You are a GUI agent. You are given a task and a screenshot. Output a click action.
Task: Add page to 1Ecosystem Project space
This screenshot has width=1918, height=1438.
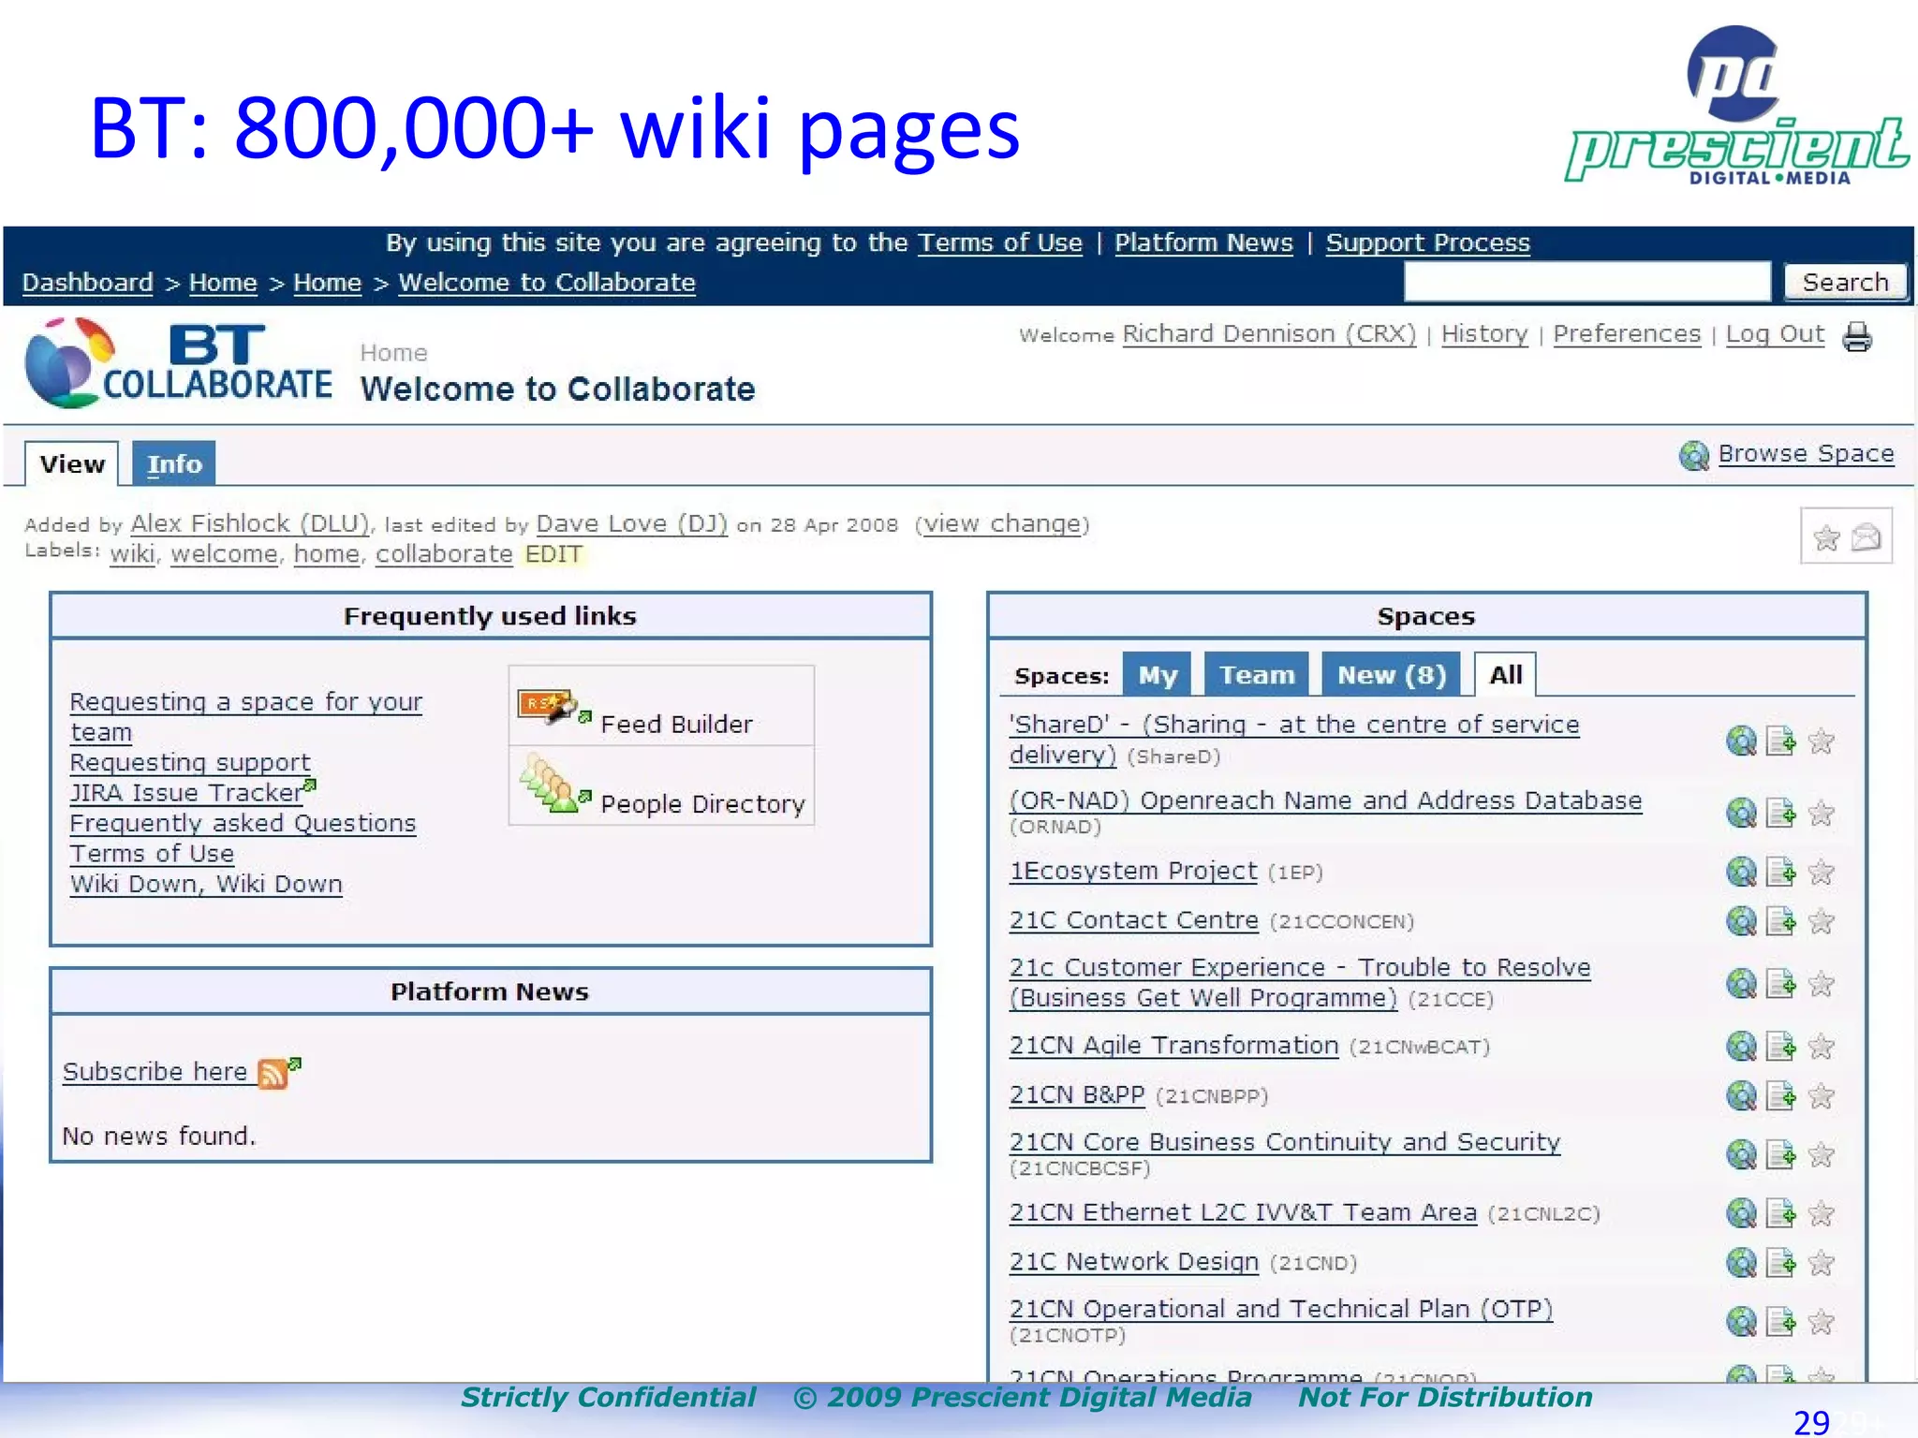point(1780,872)
